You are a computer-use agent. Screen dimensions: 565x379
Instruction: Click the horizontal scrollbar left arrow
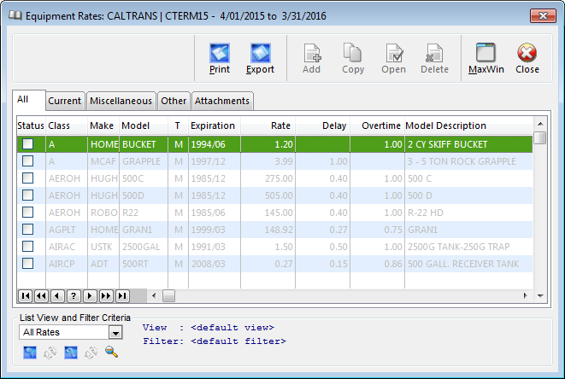[x=154, y=296]
